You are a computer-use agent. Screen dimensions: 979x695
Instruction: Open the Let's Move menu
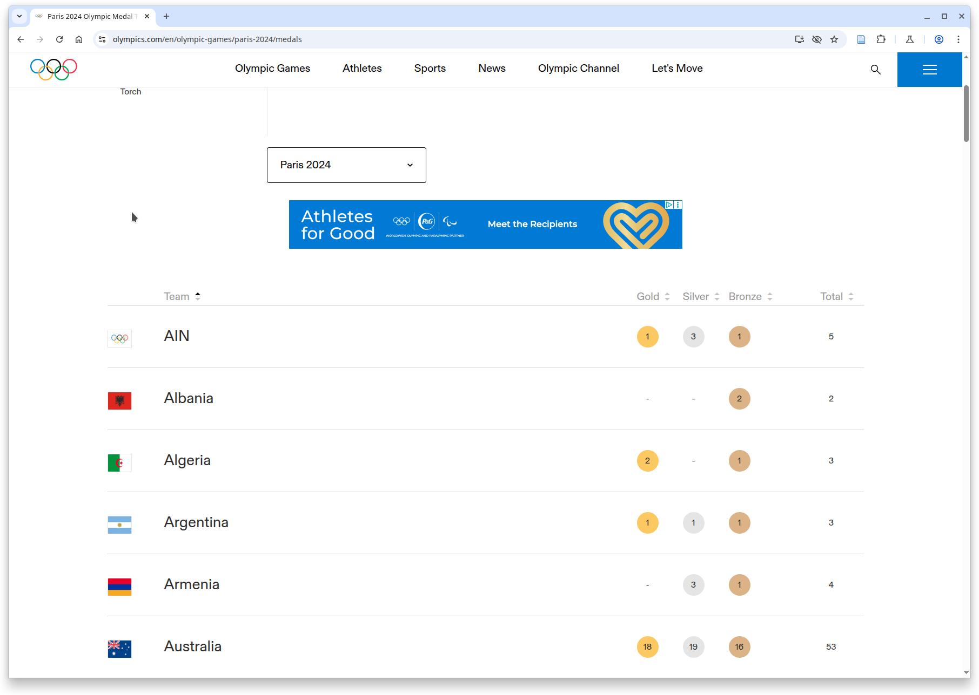click(x=677, y=69)
